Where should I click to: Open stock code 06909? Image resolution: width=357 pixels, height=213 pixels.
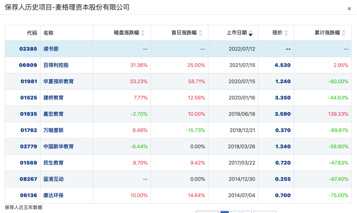tap(28, 65)
